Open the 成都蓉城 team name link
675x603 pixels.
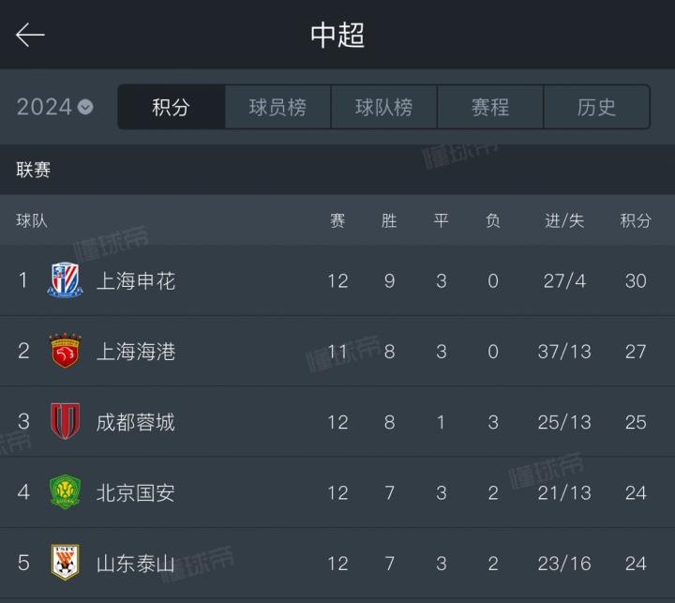pyautogui.click(x=136, y=422)
